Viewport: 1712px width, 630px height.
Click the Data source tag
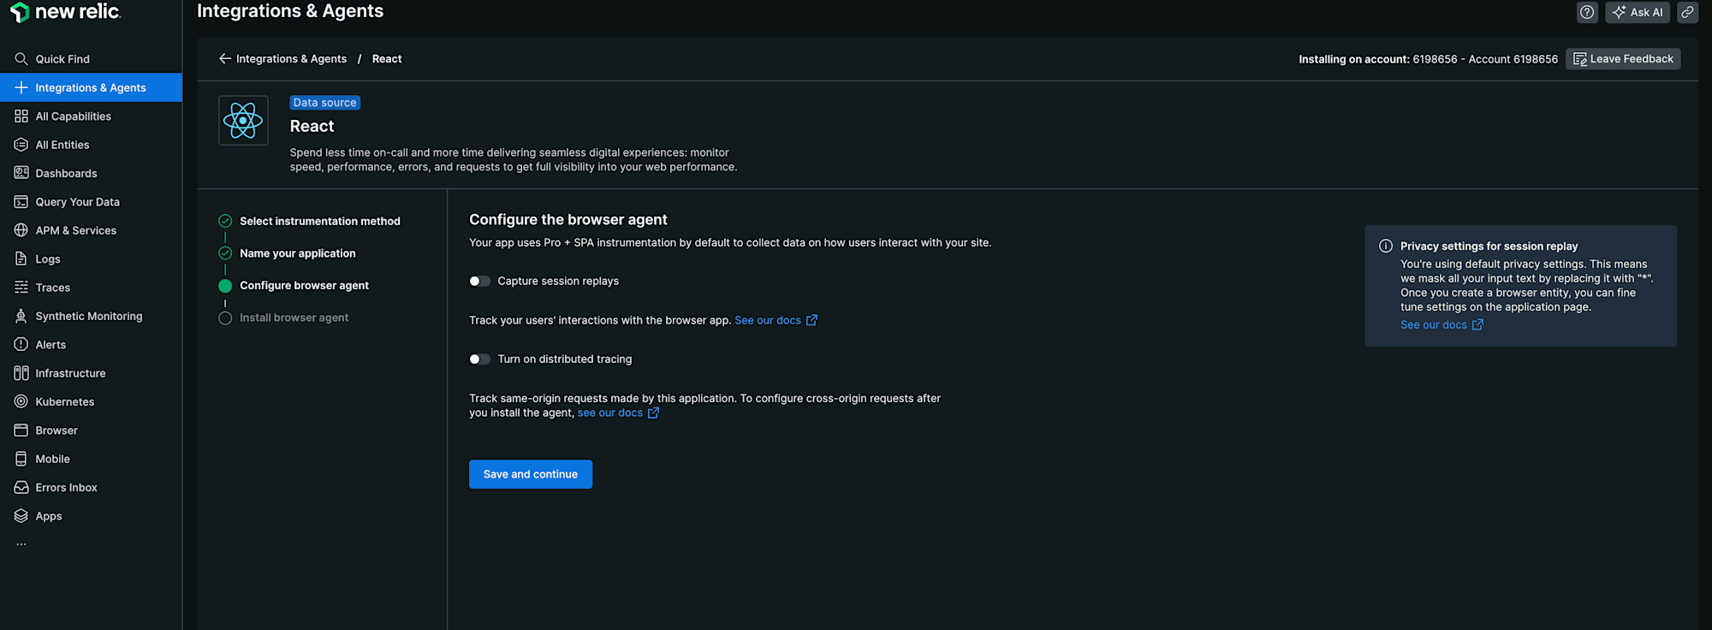[325, 103]
